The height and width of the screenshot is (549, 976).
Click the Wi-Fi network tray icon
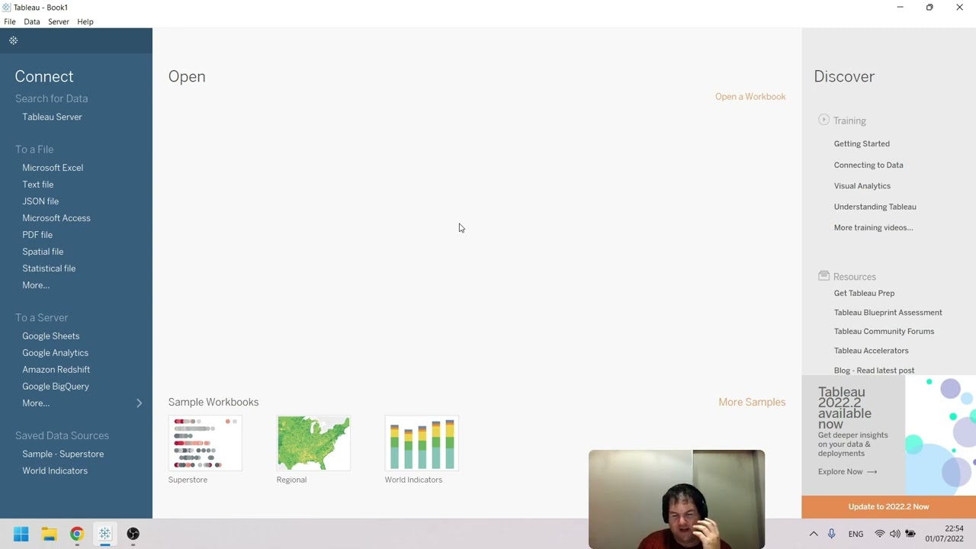[880, 534]
